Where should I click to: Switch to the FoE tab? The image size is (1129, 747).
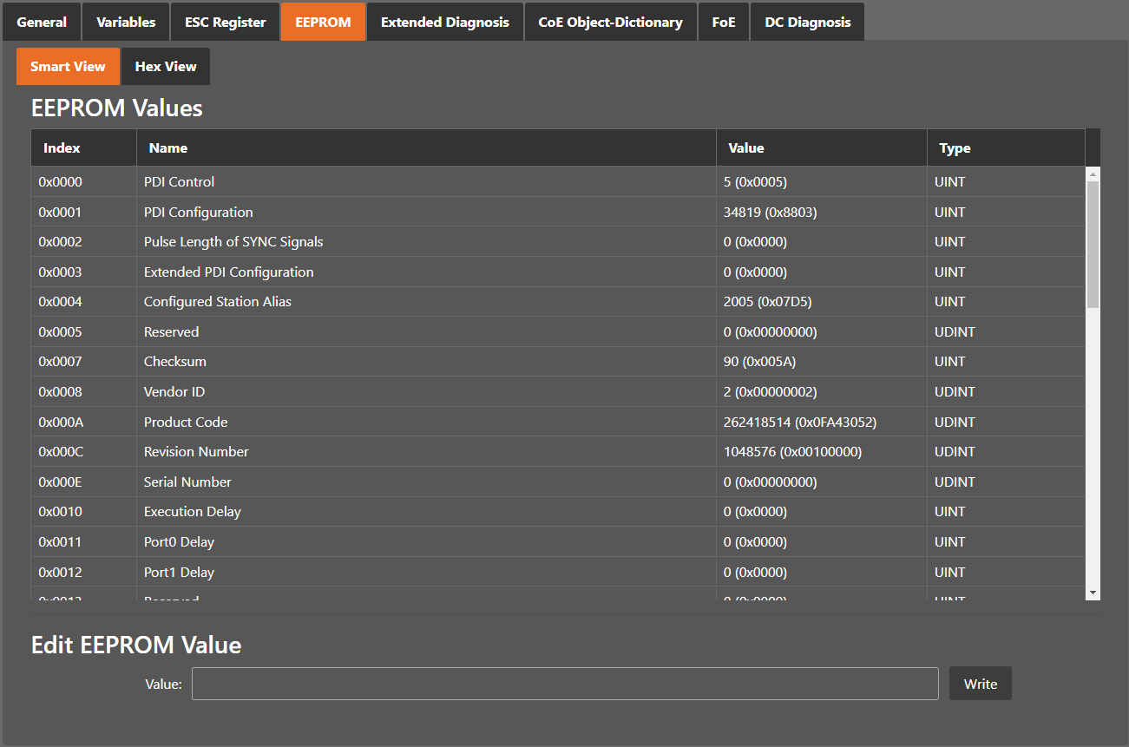click(x=723, y=22)
